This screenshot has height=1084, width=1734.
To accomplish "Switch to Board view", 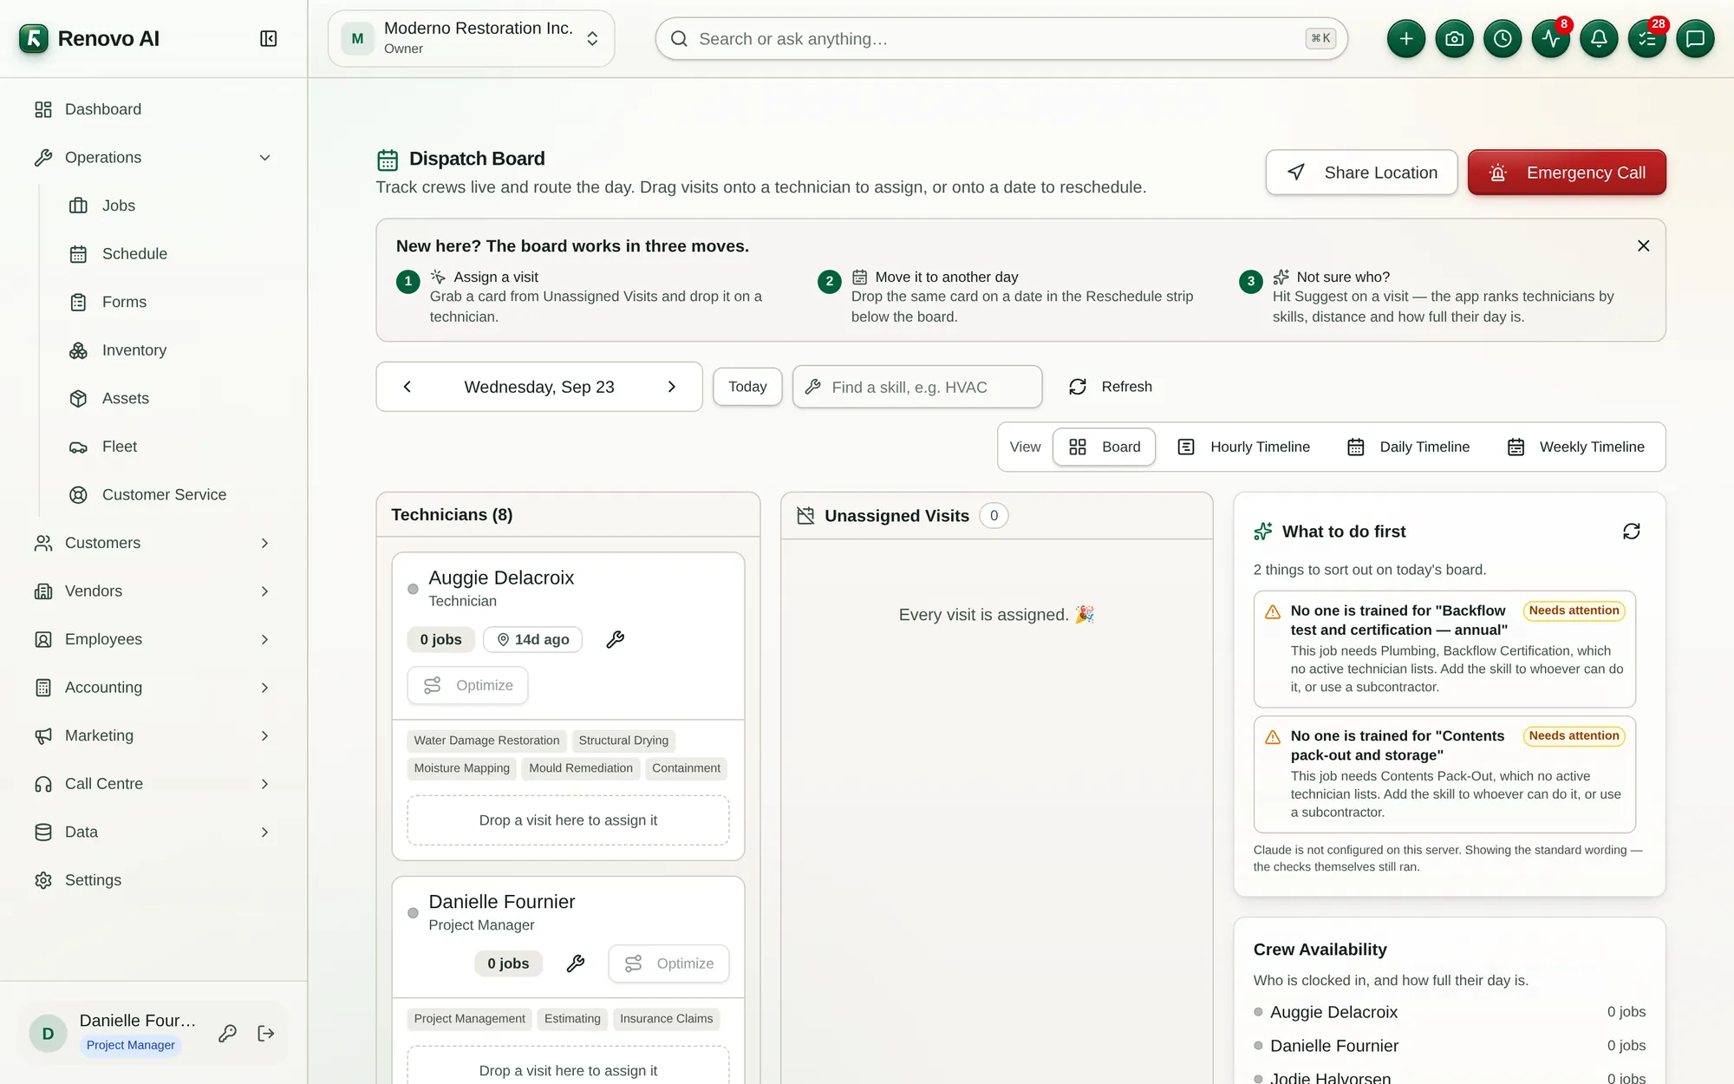I will 1104,447.
